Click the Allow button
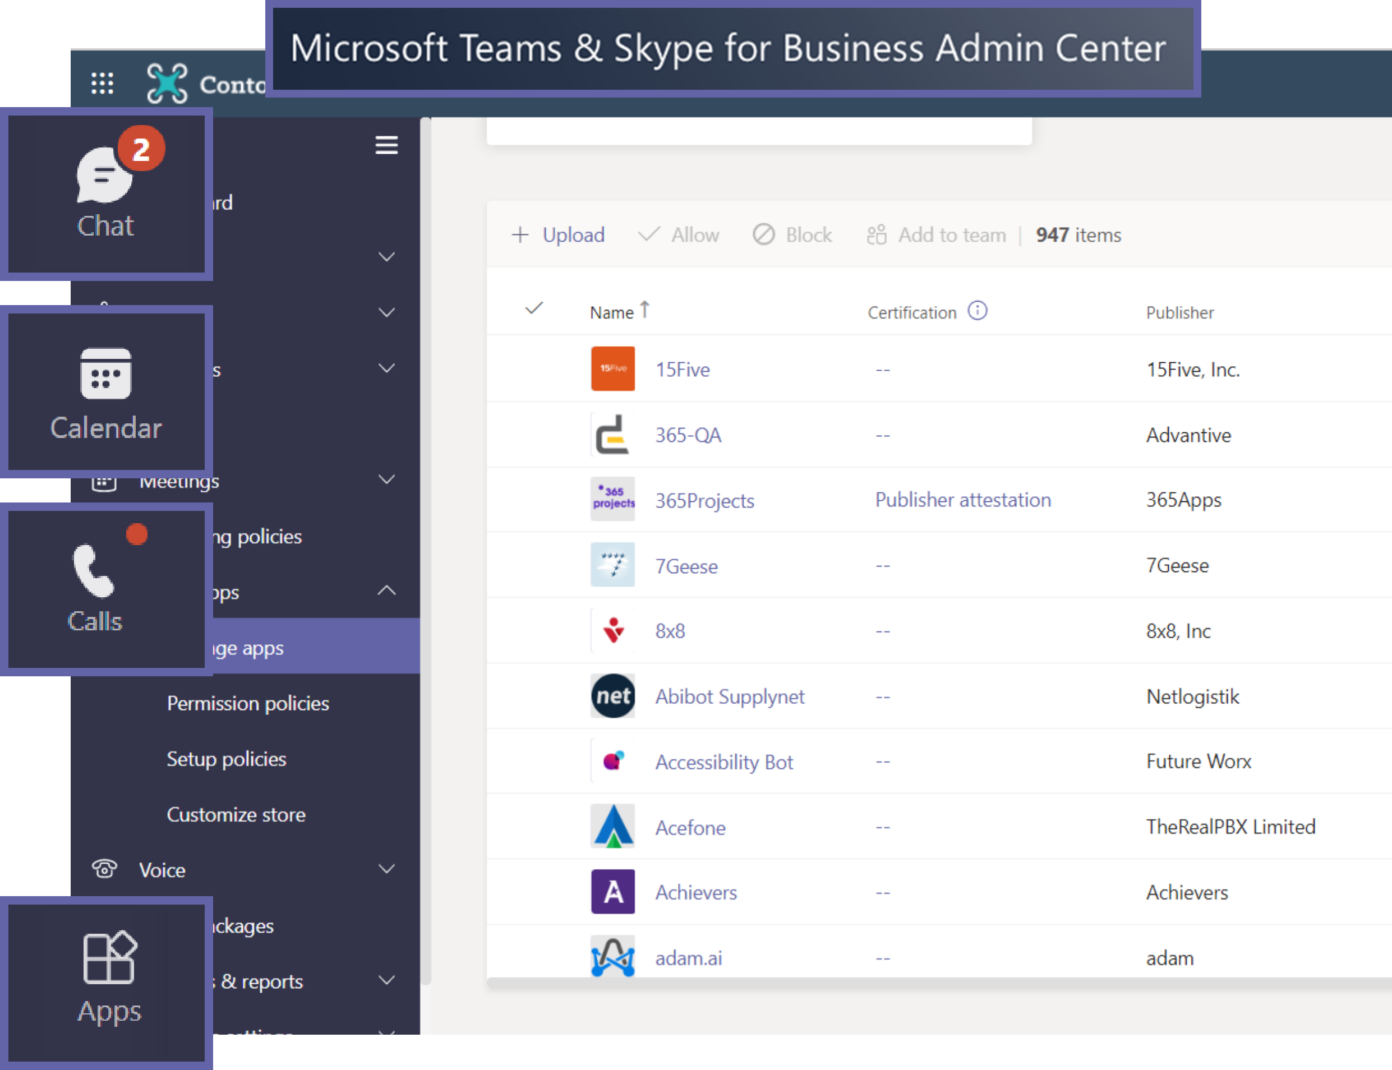The height and width of the screenshot is (1070, 1392). tap(678, 234)
